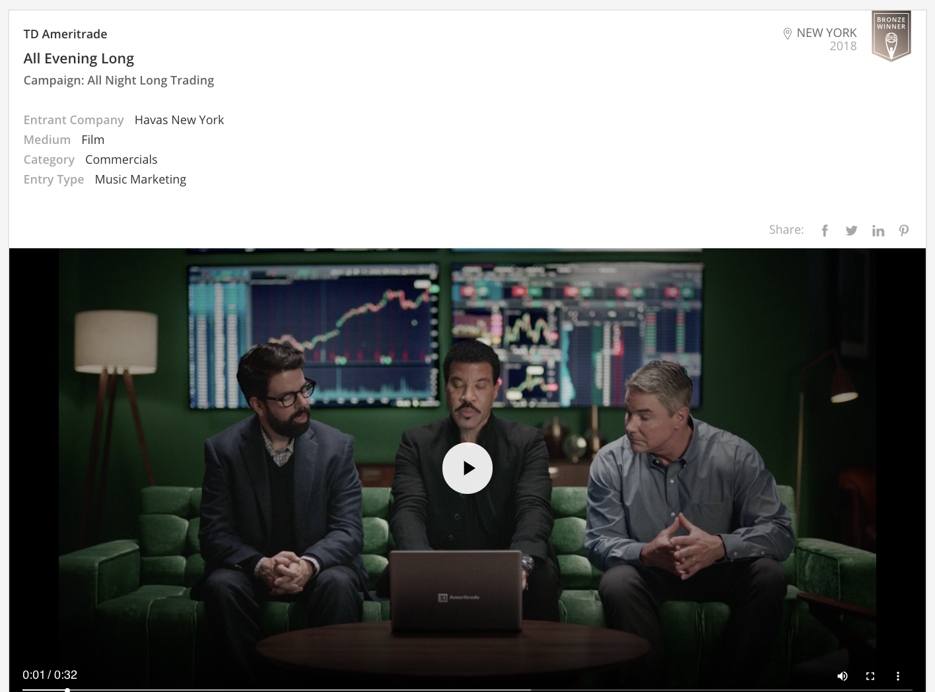
Task: Click the Share: label
Action: [x=786, y=230]
